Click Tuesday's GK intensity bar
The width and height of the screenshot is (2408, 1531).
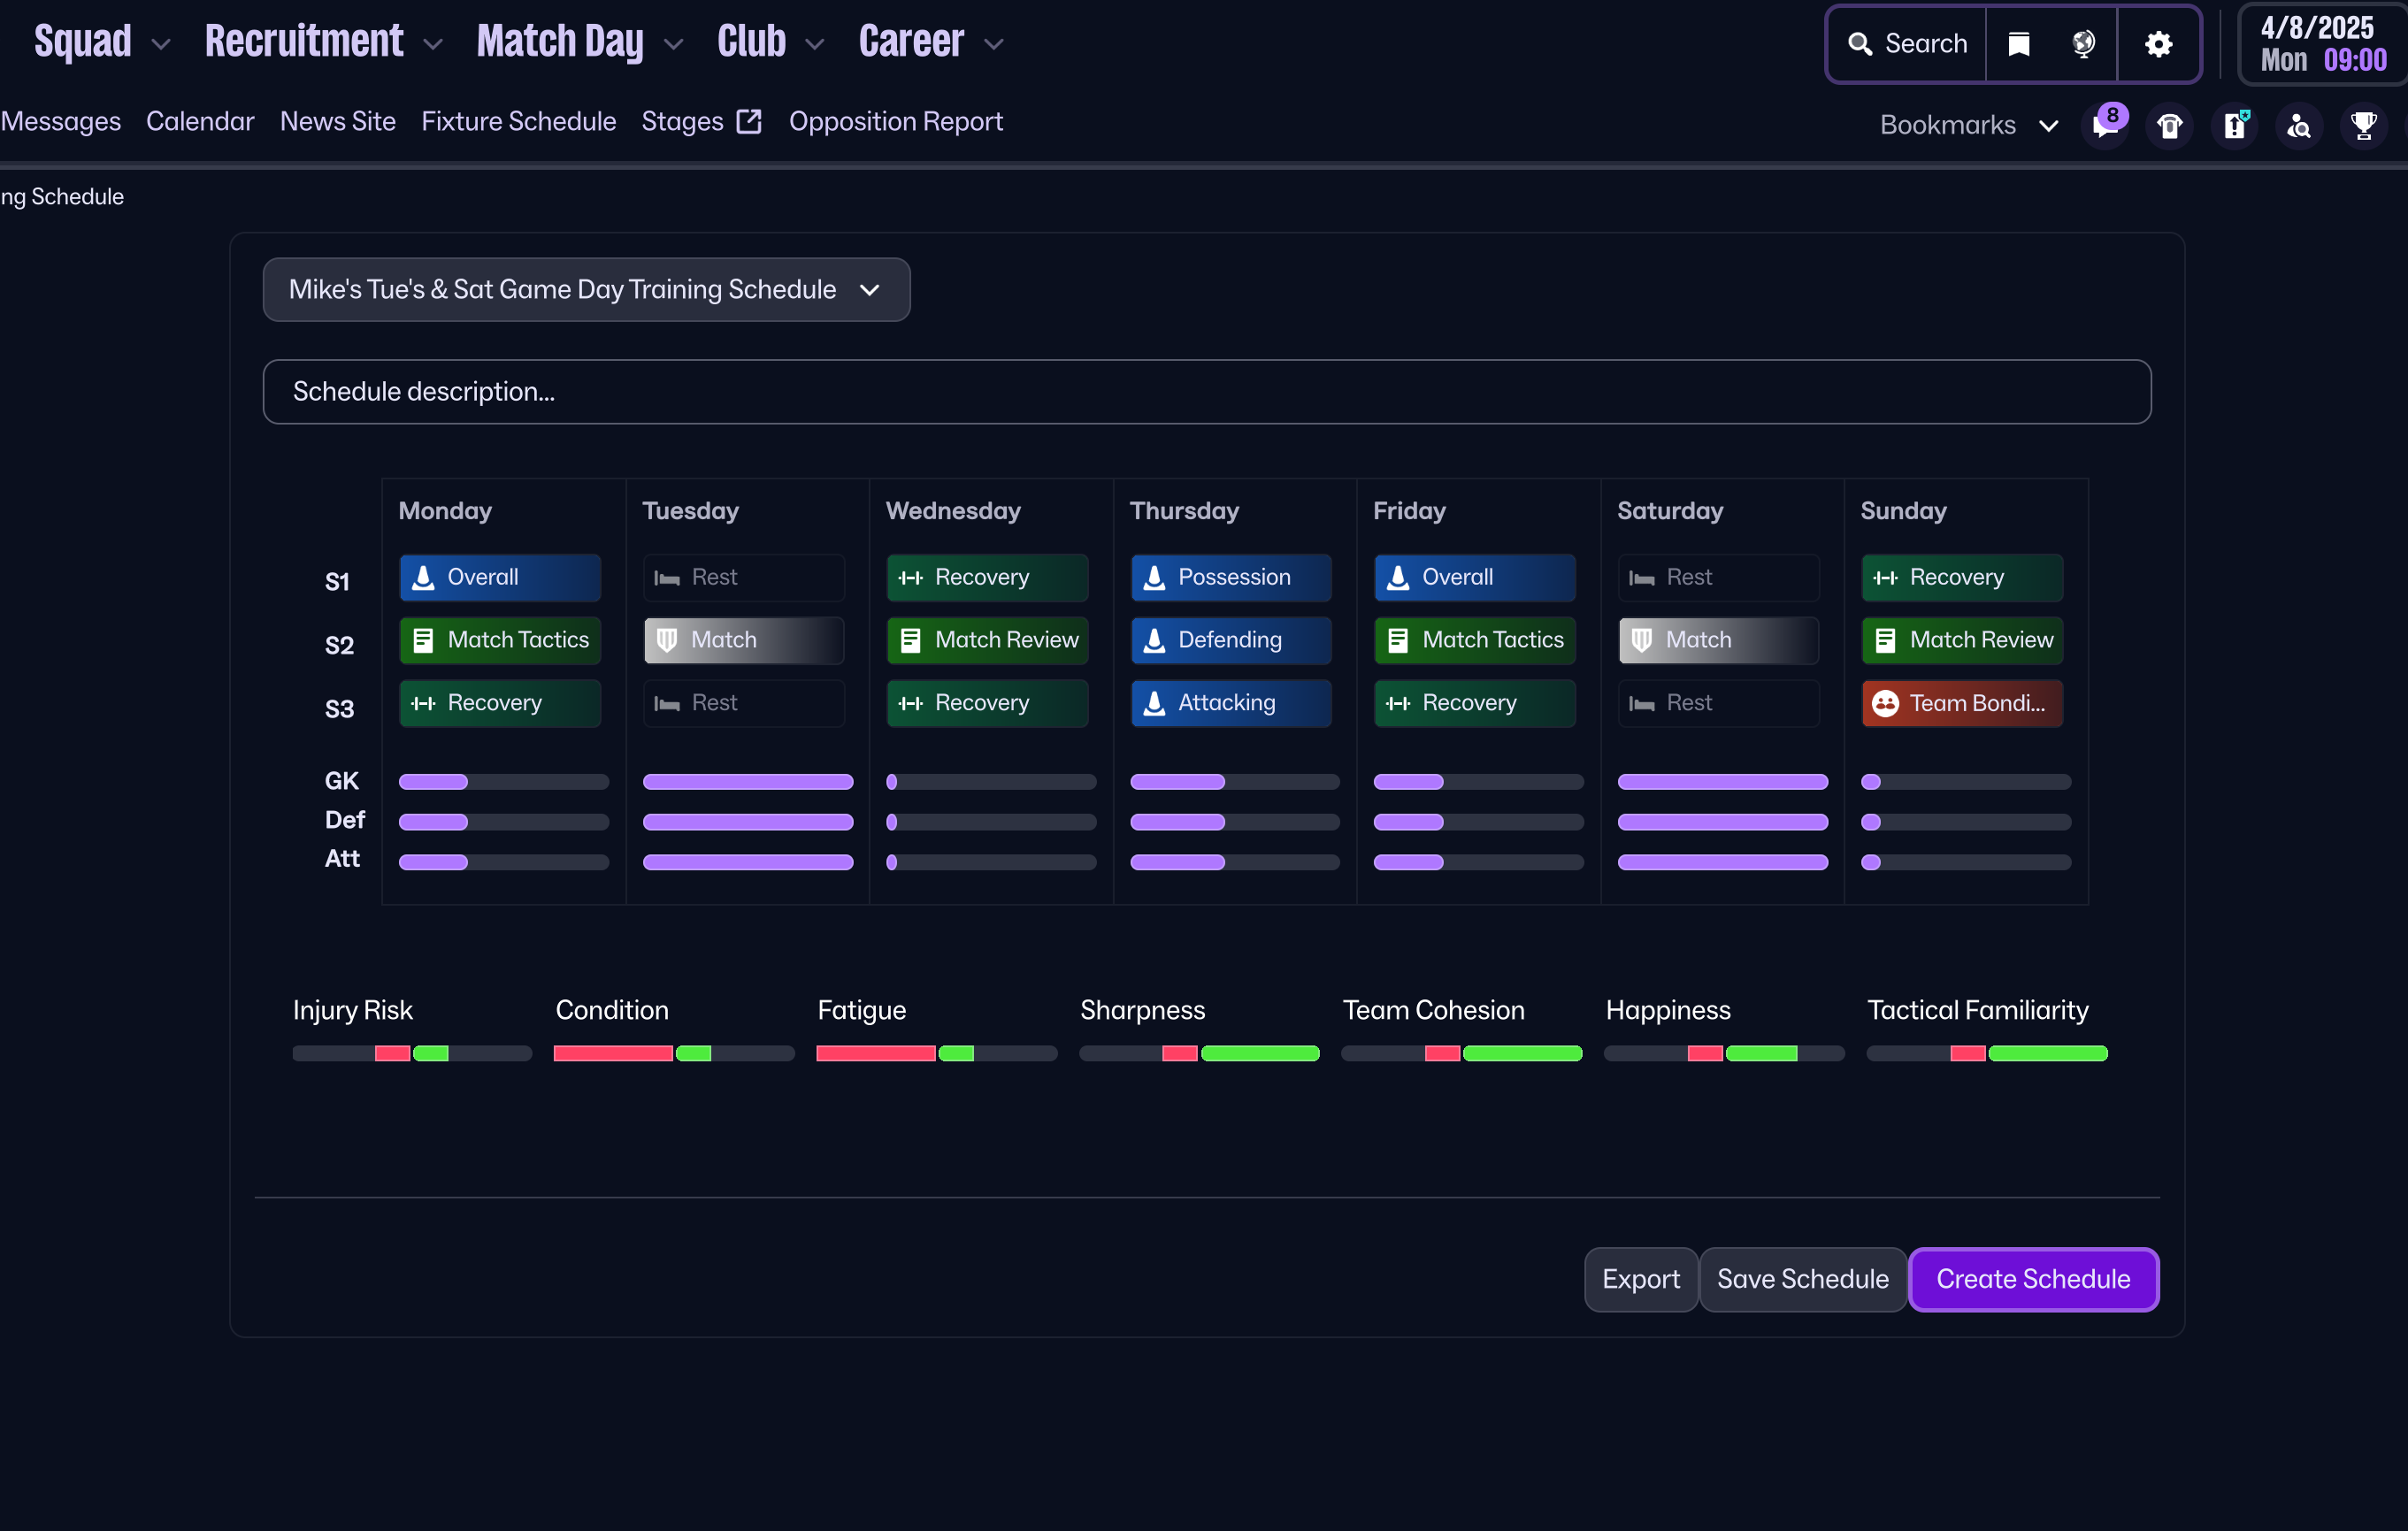[748, 782]
